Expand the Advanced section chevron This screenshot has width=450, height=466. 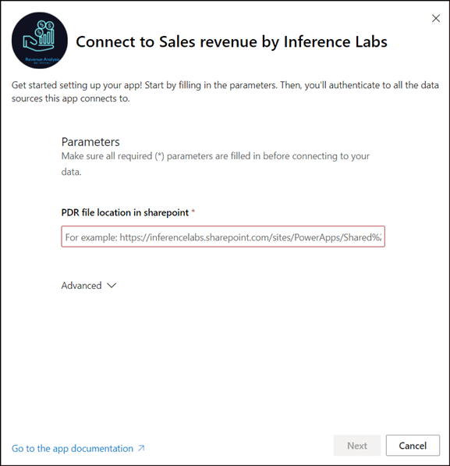pos(112,286)
